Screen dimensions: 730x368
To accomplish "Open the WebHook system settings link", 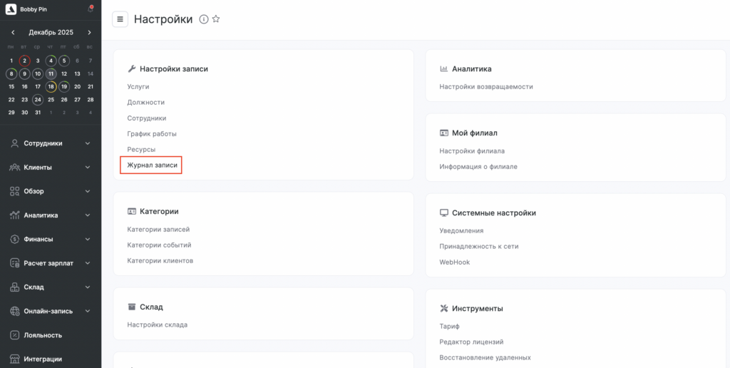I will (x=455, y=262).
